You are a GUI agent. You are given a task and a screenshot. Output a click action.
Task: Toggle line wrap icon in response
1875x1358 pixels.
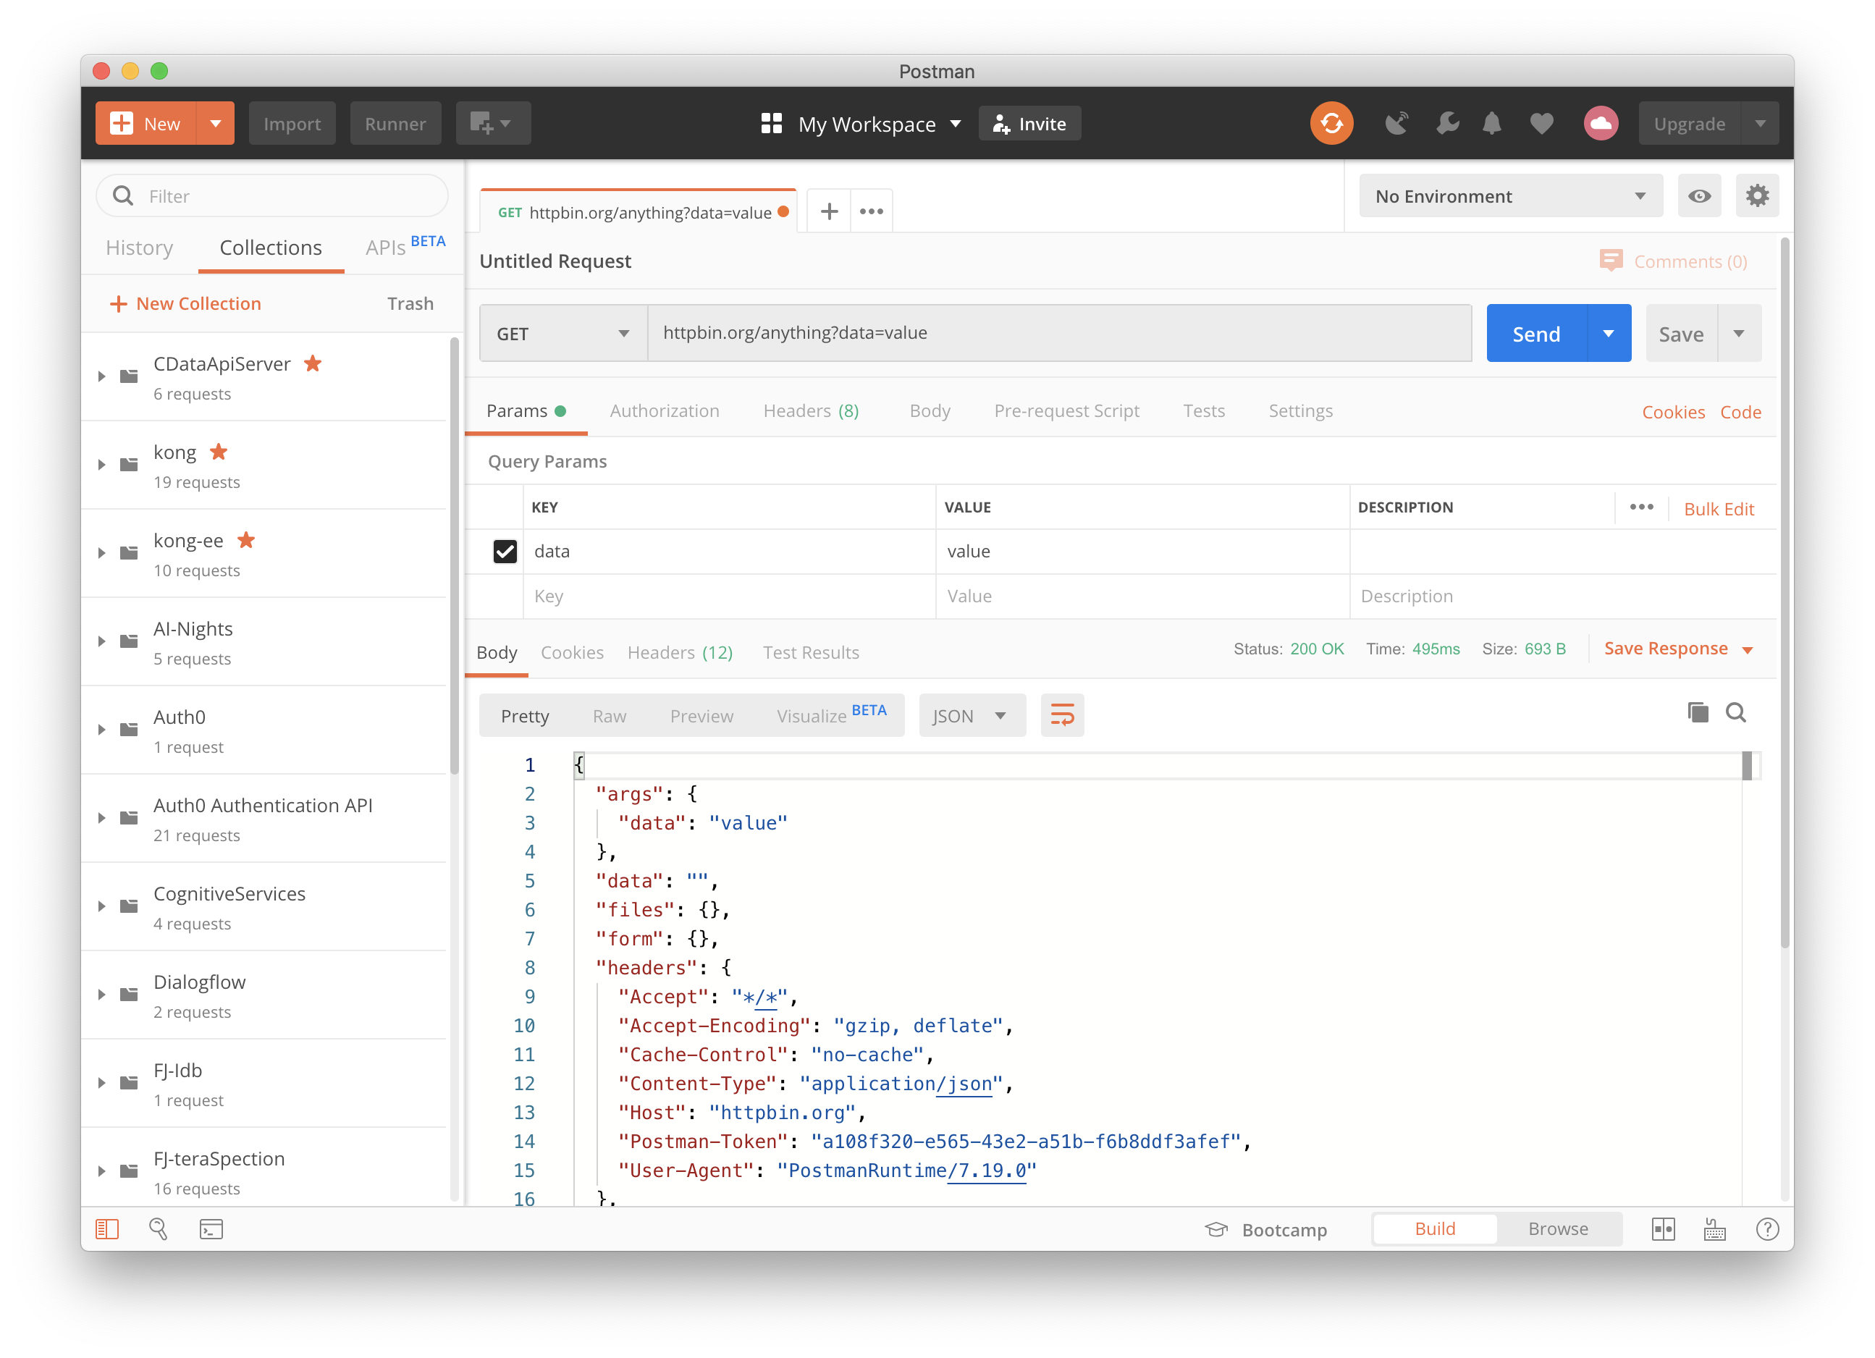coord(1061,715)
